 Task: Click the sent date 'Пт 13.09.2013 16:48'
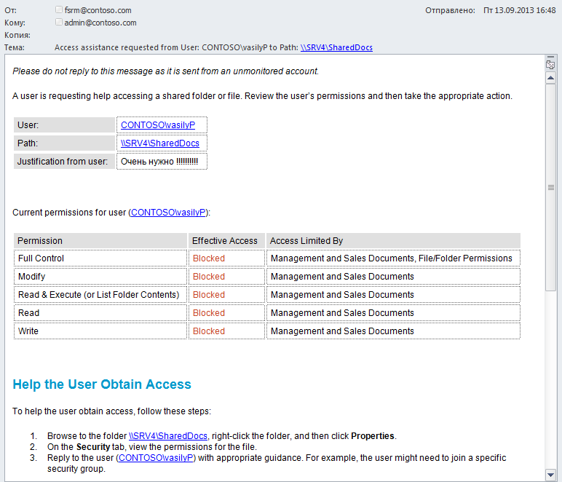point(519,10)
